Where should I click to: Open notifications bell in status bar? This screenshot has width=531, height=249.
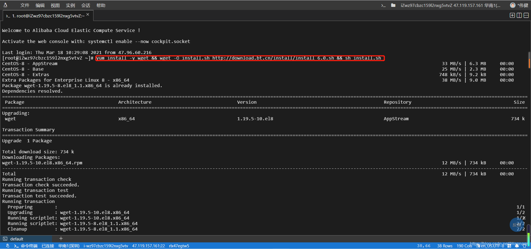[517, 246]
